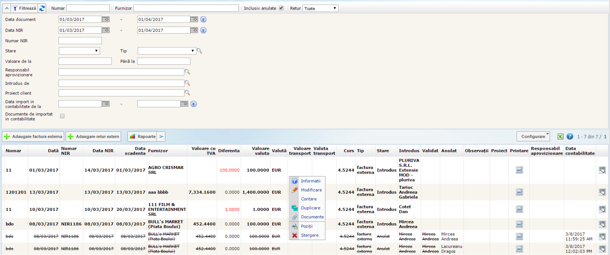Enable Documente de importat in contabilitate checkbox
This screenshot has height=255, width=610.
(62, 116)
